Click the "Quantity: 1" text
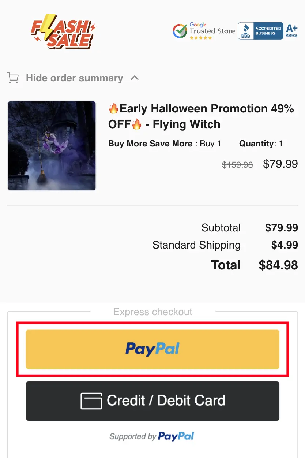This screenshot has width=305, height=458. point(261,144)
